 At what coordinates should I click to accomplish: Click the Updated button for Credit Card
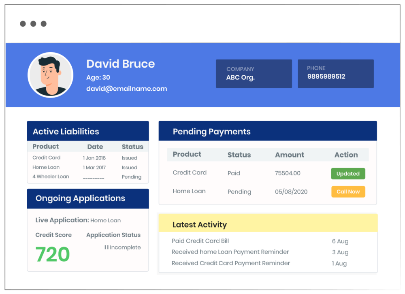click(x=348, y=173)
